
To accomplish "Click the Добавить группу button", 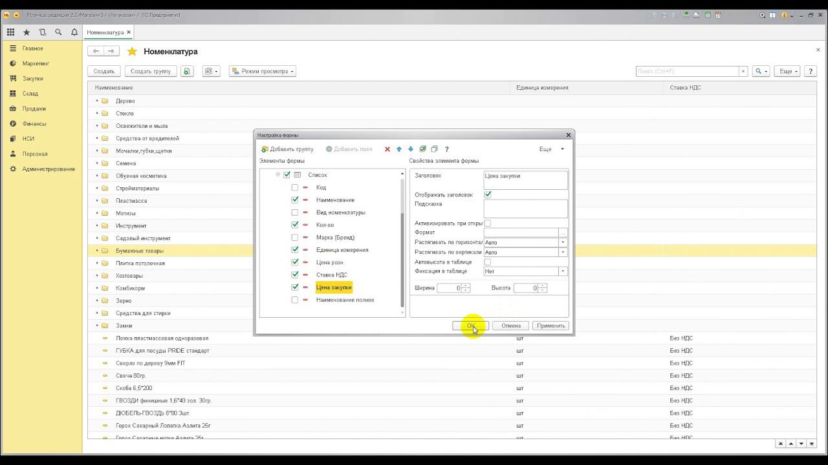I will coord(287,149).
